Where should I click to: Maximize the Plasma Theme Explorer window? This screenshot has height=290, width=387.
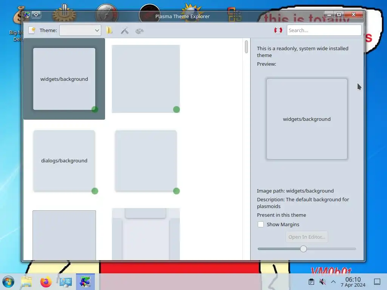tap(339, 15)
